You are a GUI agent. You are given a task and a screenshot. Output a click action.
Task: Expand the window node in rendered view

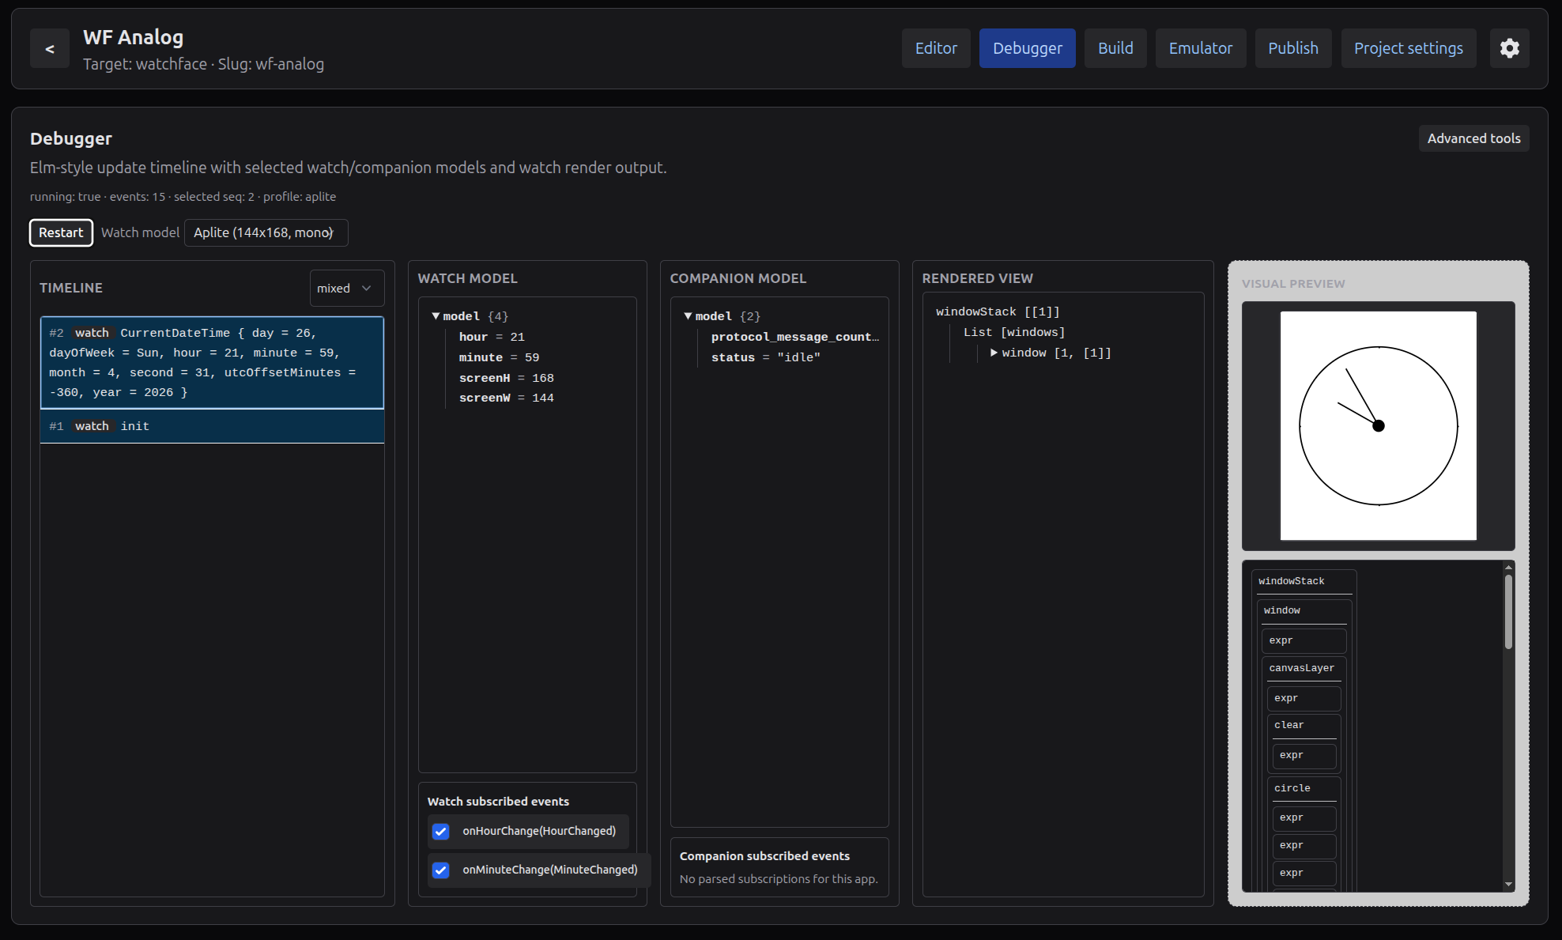point(994,353)
